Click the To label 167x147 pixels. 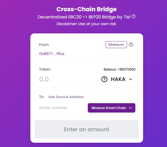pos(41,97)
